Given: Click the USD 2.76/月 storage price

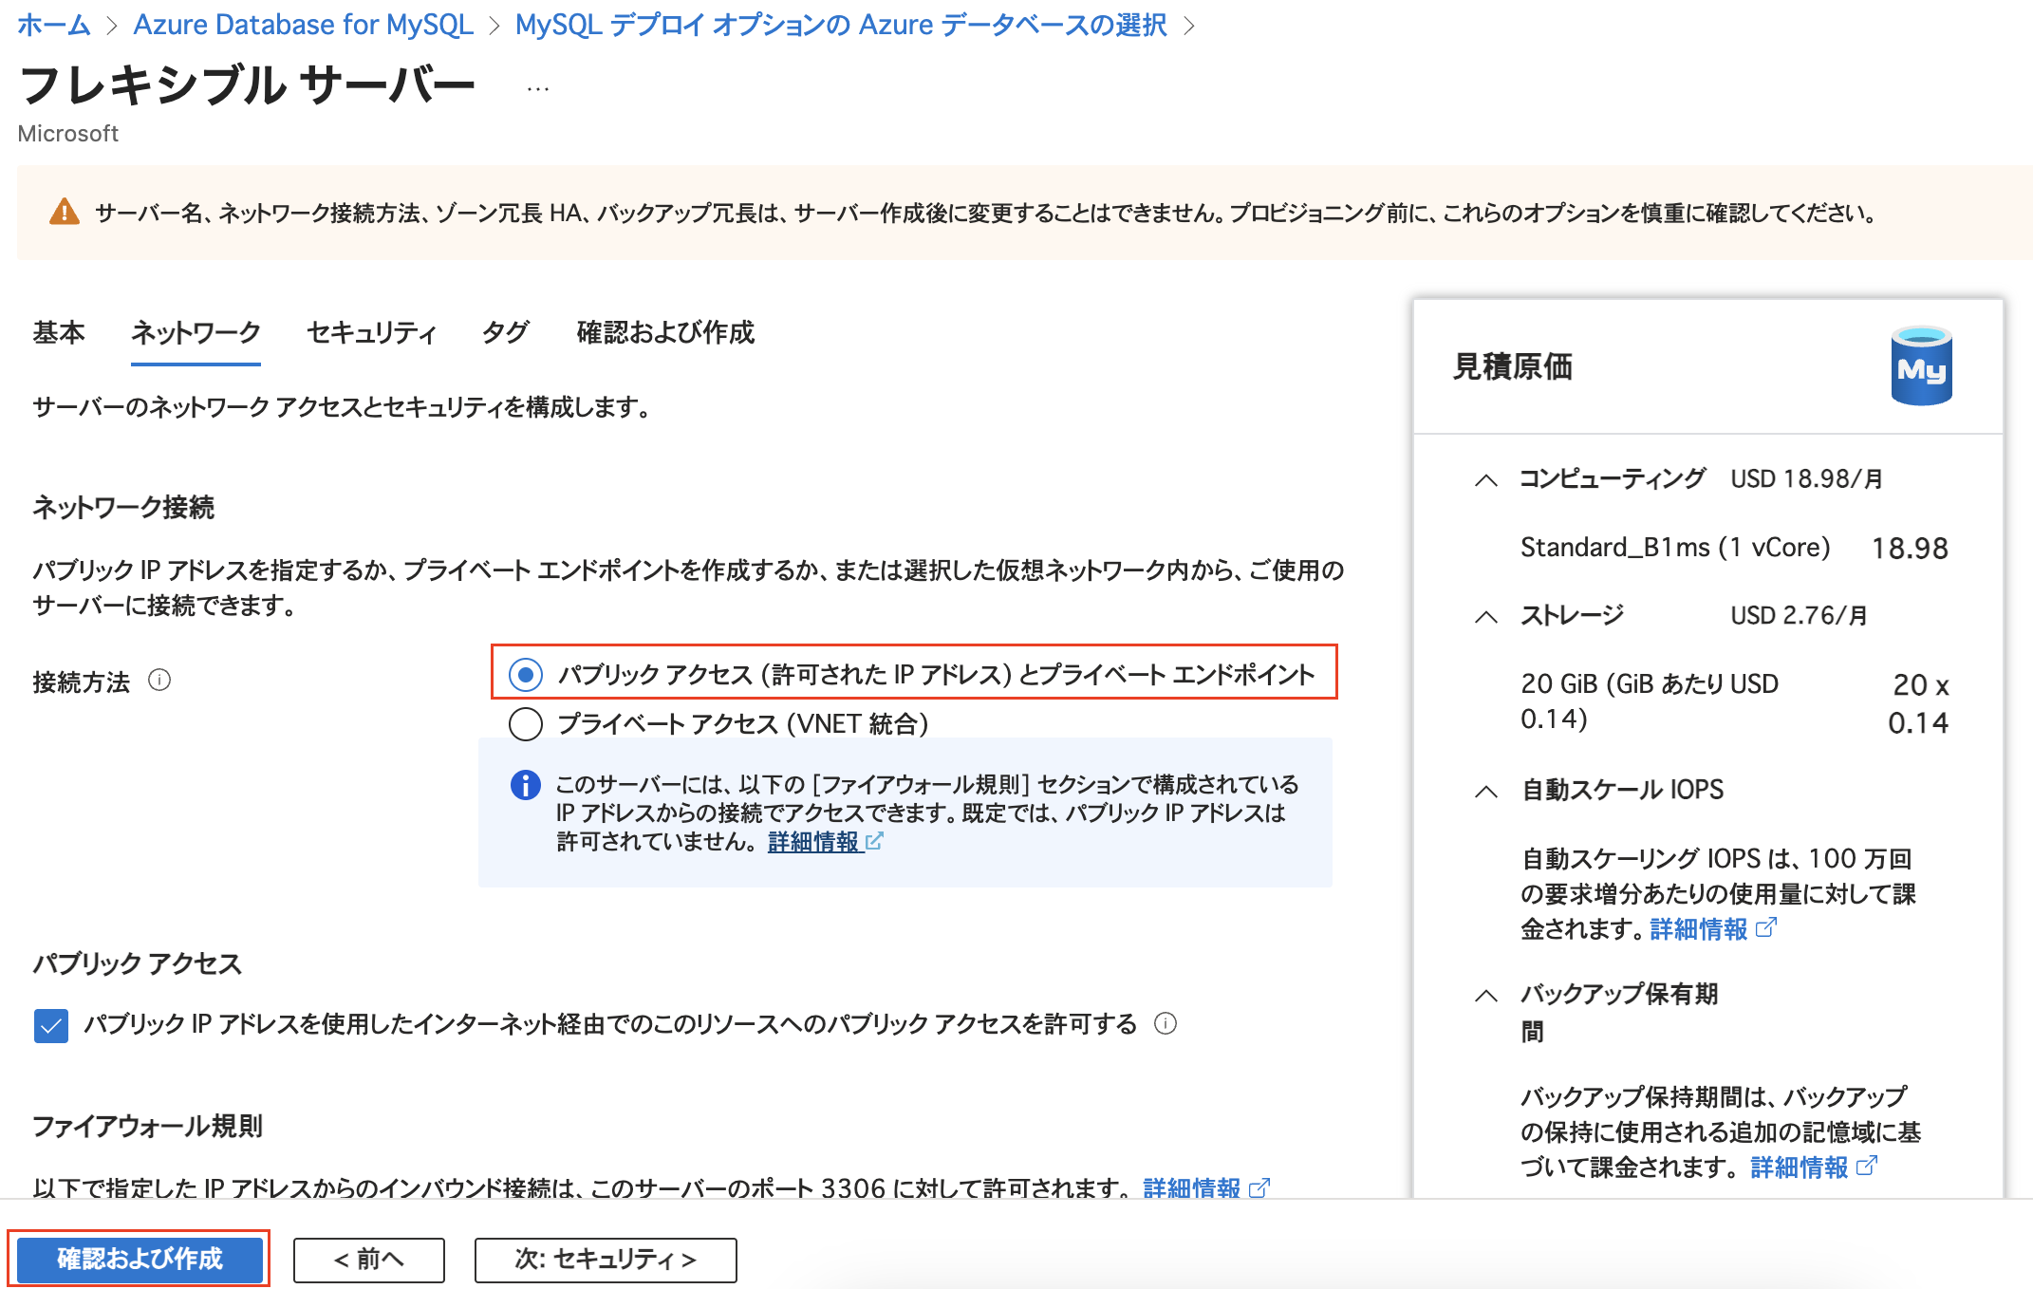Looking at the screenshot, I should coord(1800,615).
